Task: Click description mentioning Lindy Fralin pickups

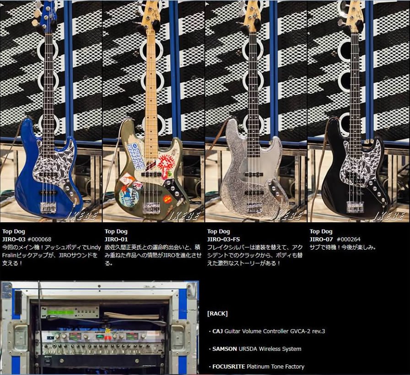Action: coord(52,255)
